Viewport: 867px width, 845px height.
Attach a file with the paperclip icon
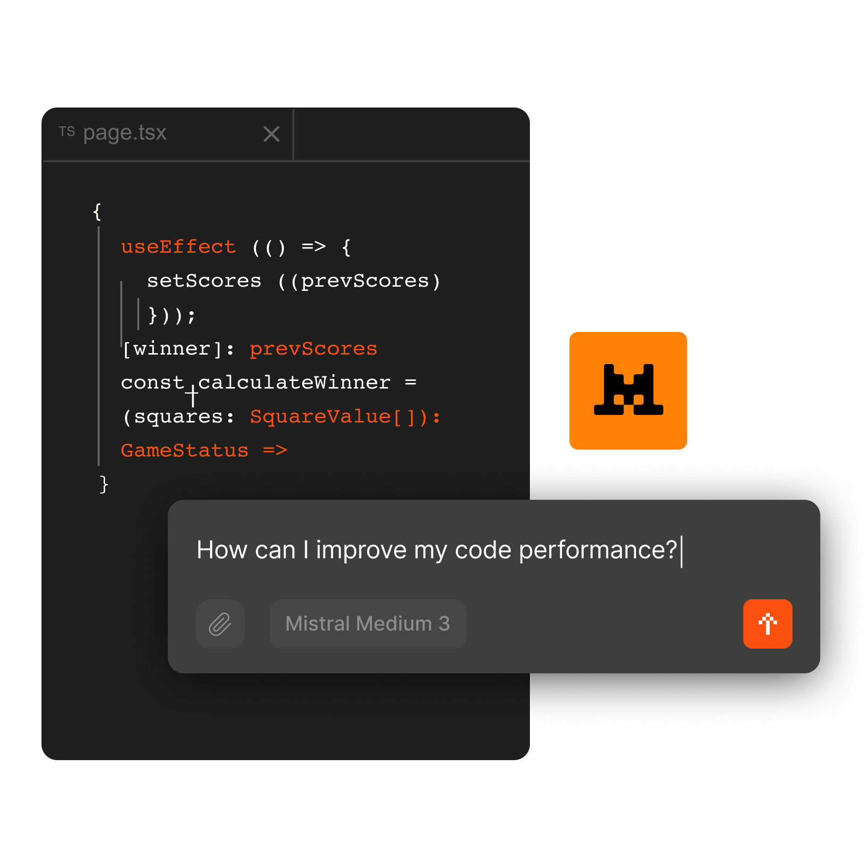pos(220,624)
